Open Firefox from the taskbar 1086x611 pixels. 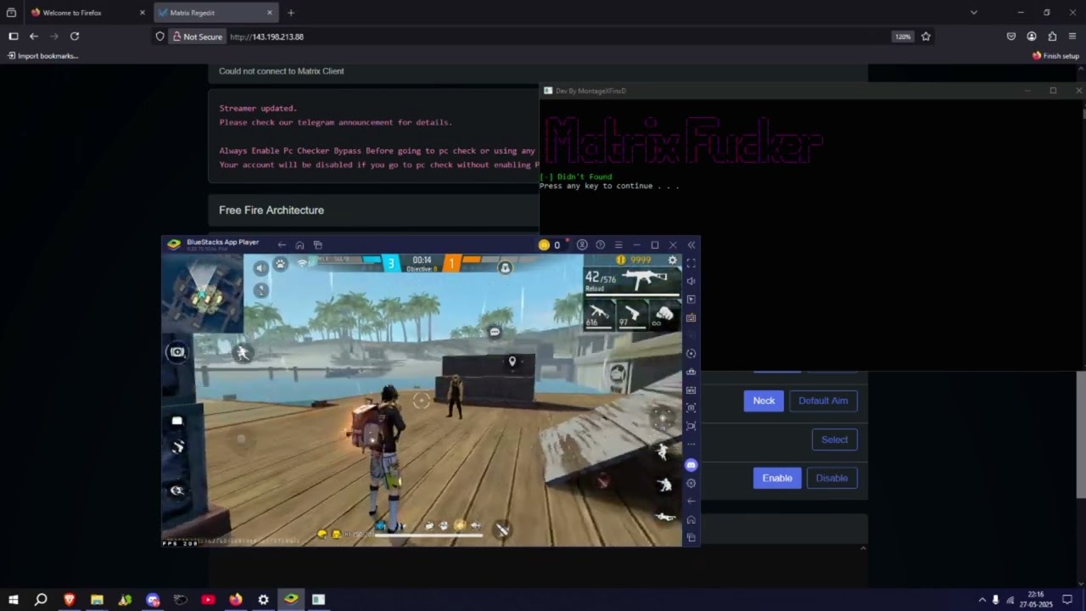pos(235,600)
